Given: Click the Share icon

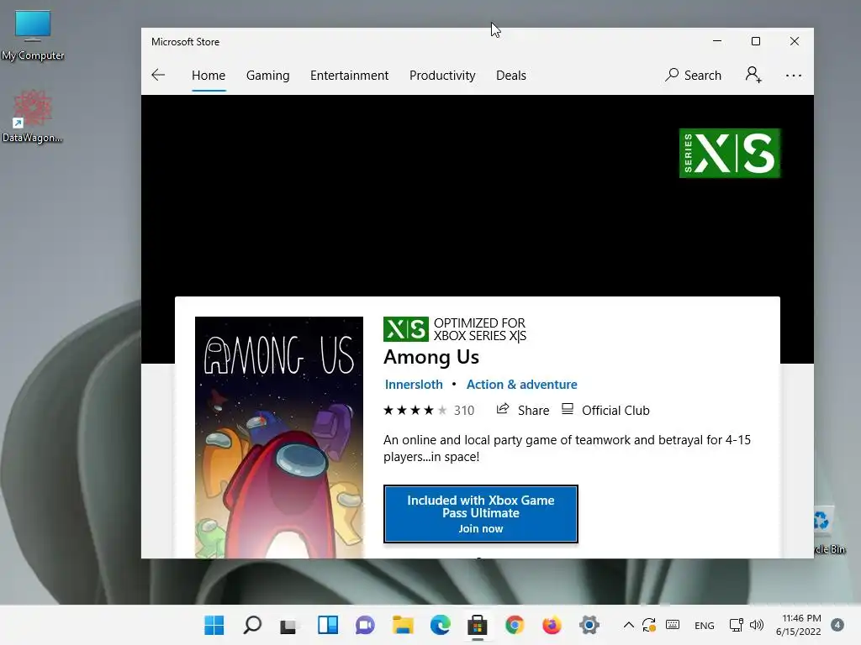Looking at the screenshot, I should point(503,409).
